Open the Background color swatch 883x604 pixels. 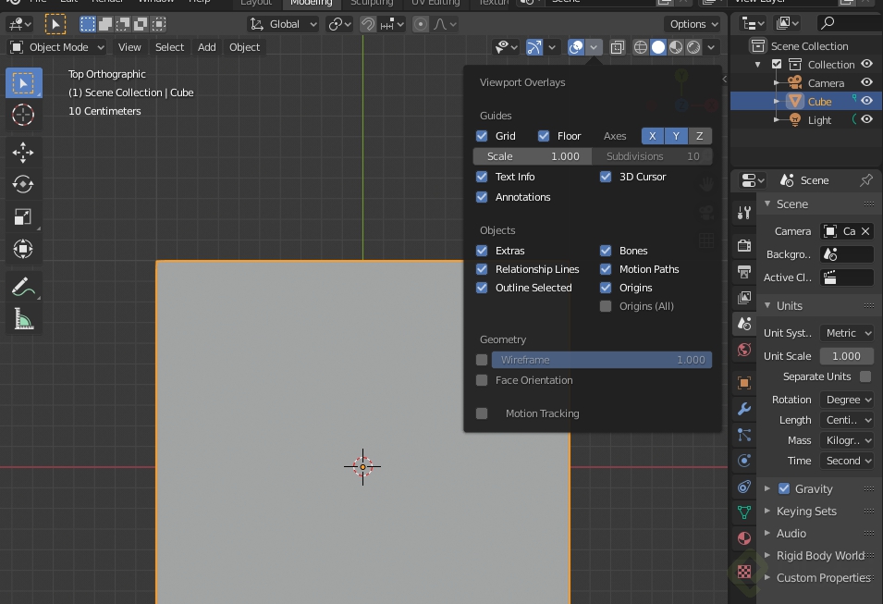(x=846, y=253)
